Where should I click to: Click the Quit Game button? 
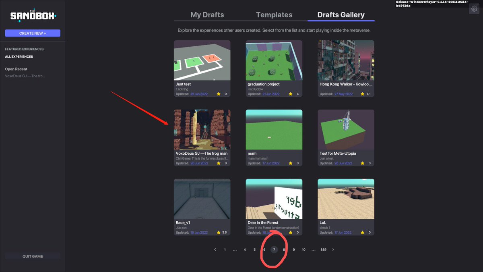click(x=33, y=256)
